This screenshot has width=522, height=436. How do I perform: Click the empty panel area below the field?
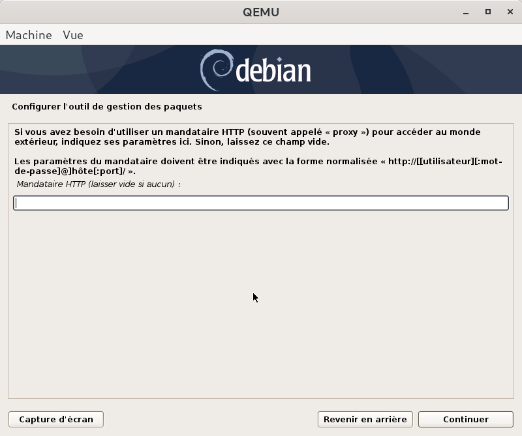click(x=261, y=313)
